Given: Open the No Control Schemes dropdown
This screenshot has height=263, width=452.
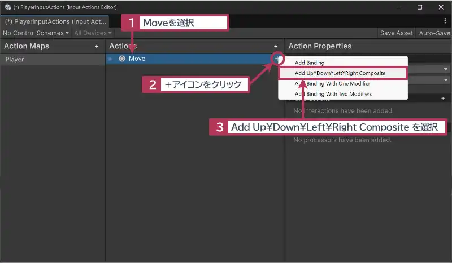Looking at the screenshot, I should point(36,33).
